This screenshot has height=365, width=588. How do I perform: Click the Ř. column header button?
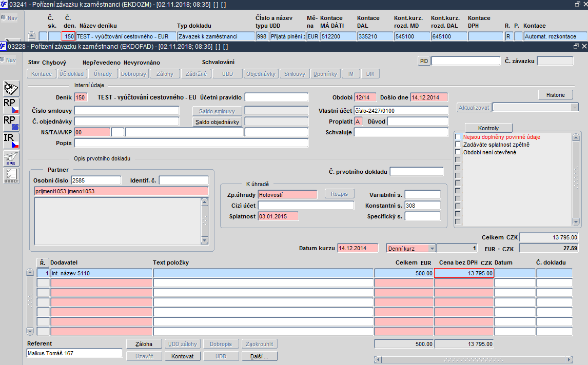tap(43, 262)
